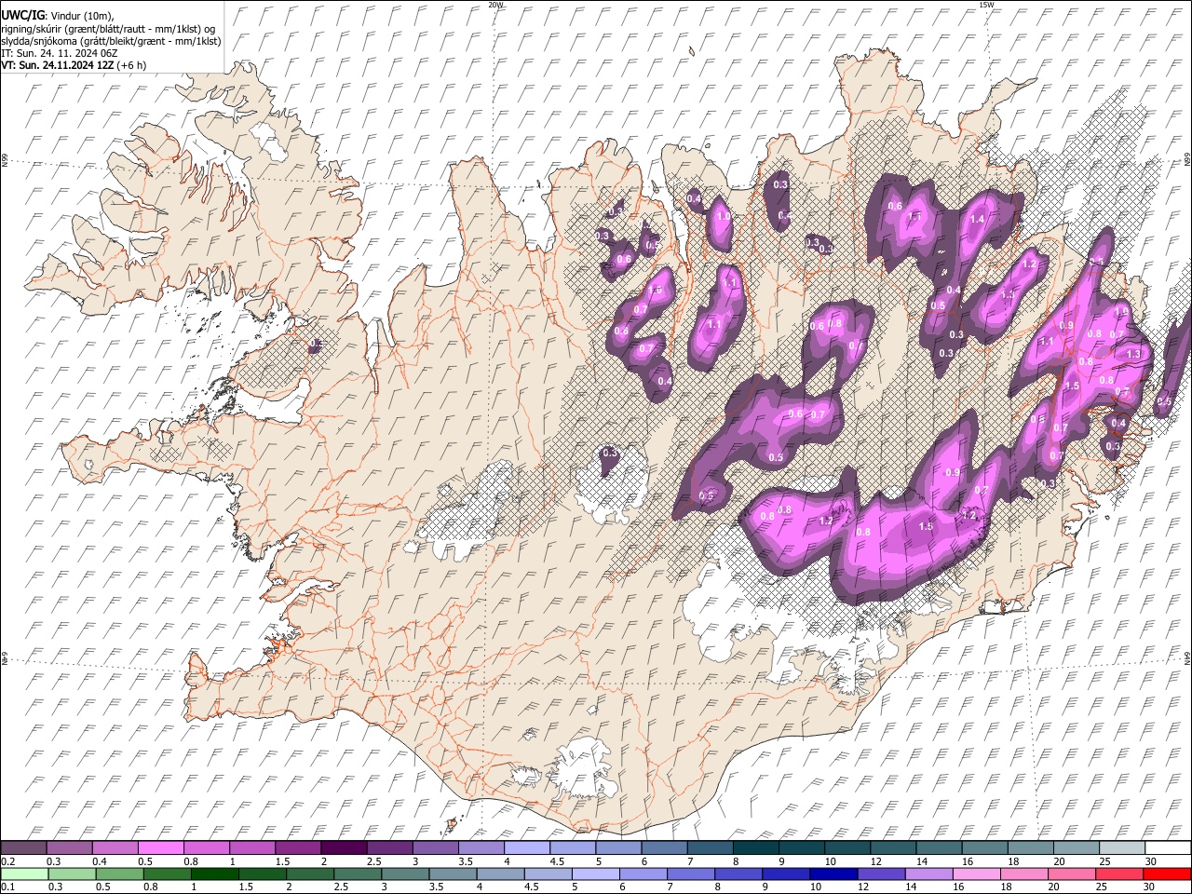Select the coral red 25 rain-scale swatch

[x=1119, y=874]
